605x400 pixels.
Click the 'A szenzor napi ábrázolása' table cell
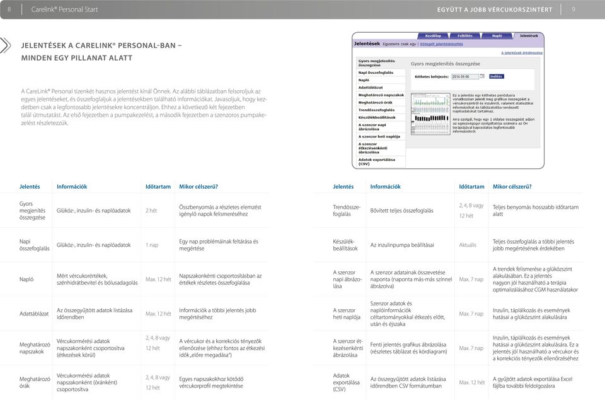(x=347, y=279)
